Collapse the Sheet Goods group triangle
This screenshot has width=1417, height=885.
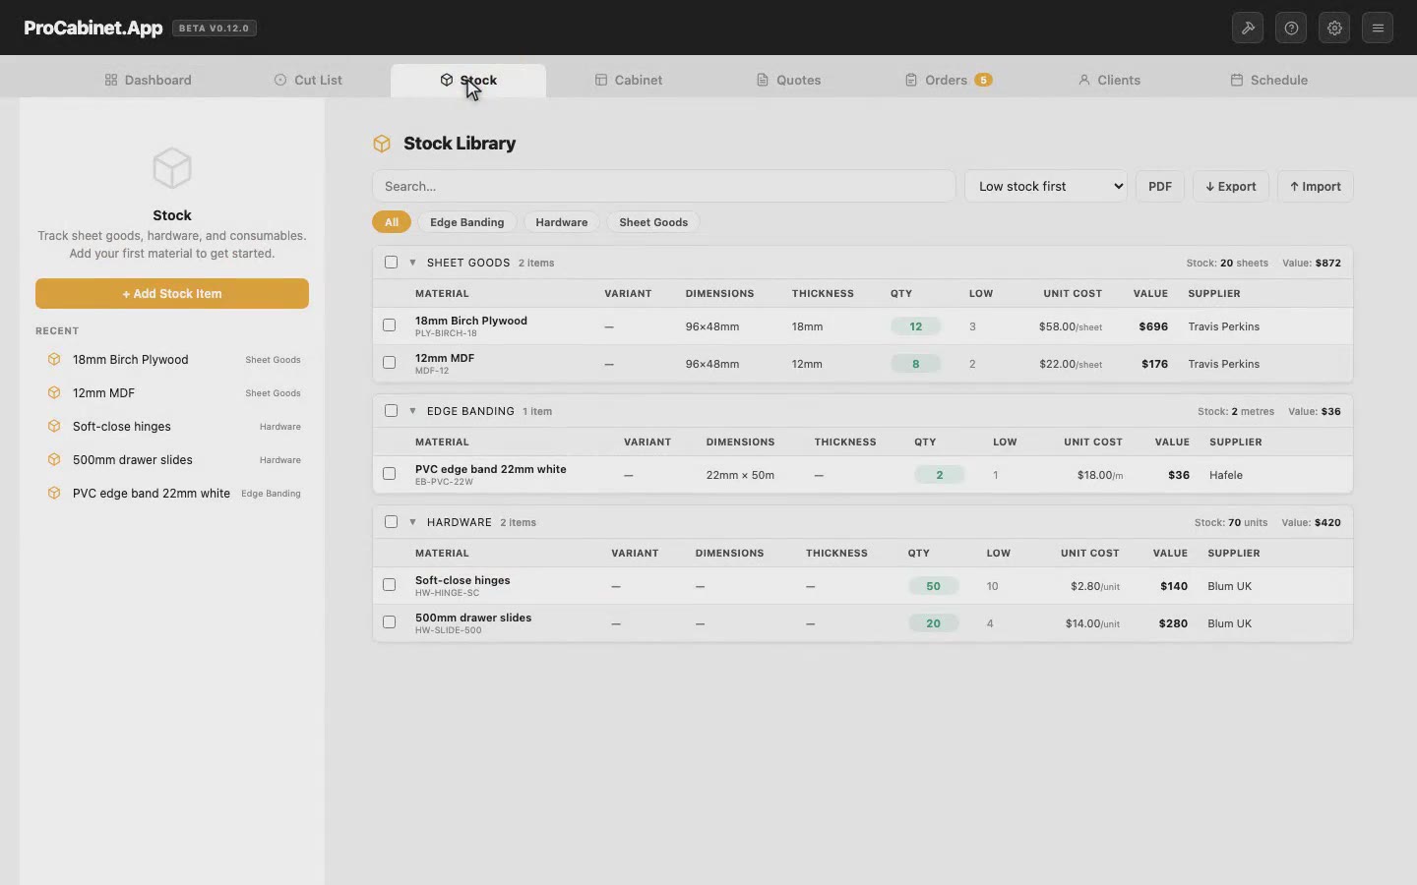[412, 263]
